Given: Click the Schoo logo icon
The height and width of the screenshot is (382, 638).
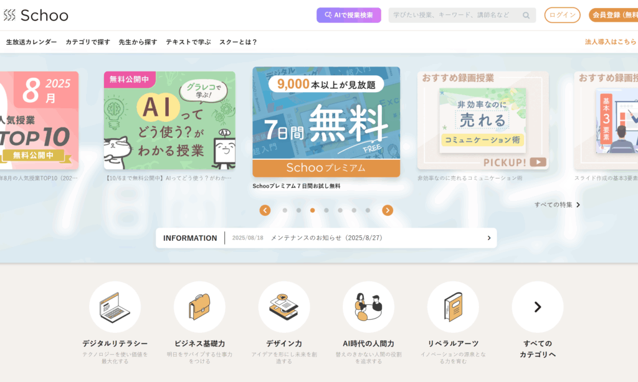Looking at the screenshot, I should tap(9, 16).
